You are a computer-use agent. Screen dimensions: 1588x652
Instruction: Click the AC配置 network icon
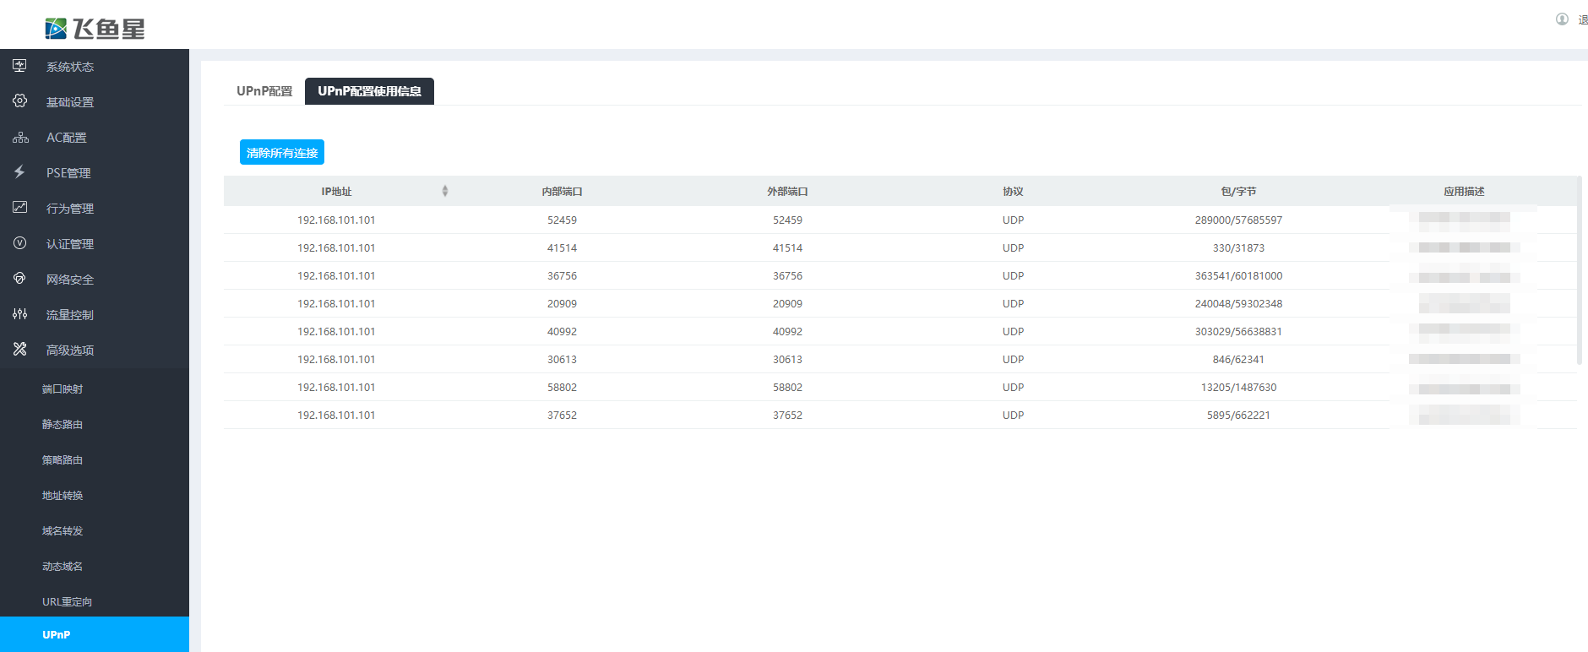coord(20,137)
